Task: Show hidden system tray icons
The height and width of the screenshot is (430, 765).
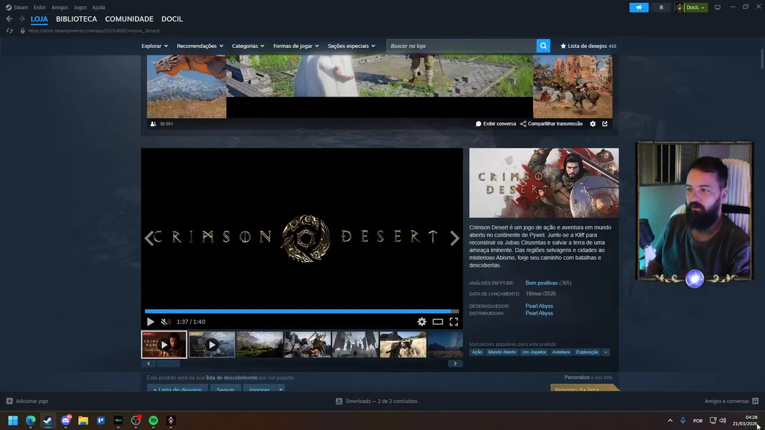Action: pyautogui.click(x=670, y=420)
